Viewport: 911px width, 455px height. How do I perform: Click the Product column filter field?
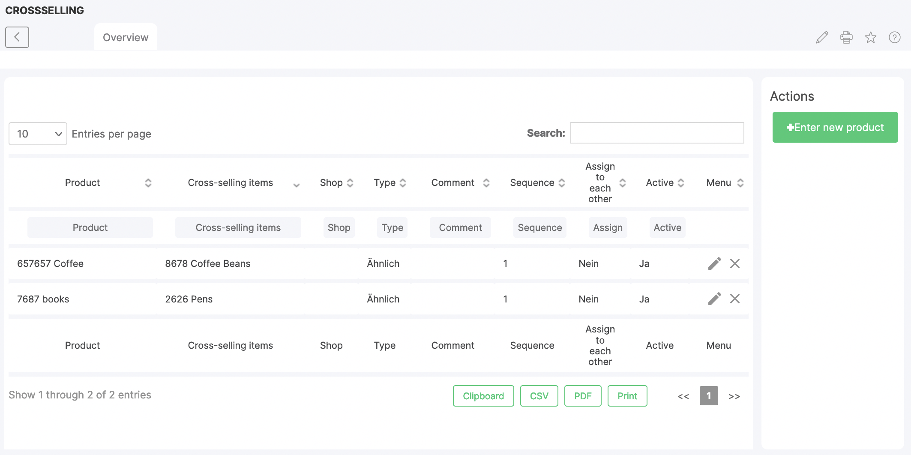click(x=90, y=227)
